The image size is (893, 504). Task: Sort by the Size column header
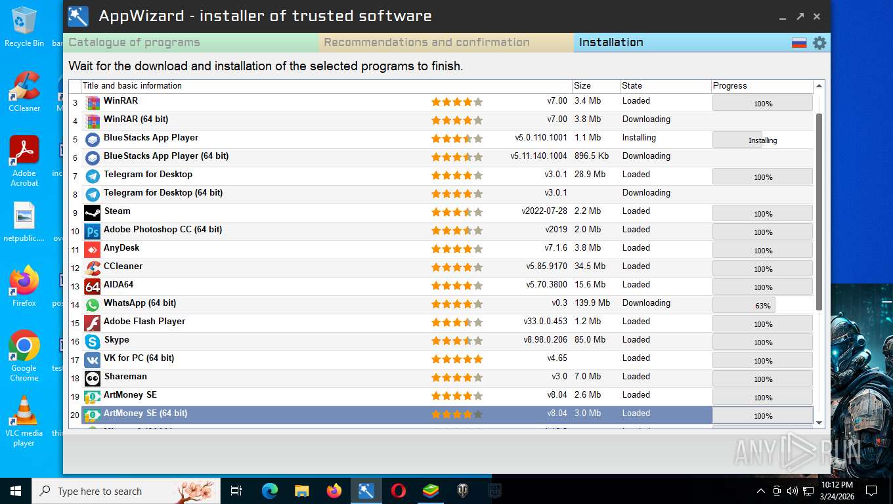point(596,86)
